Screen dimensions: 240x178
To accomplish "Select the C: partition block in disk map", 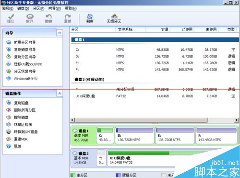I will [105, 135].
